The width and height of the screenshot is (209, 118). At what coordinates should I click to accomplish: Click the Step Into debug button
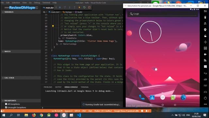(70, 8)
